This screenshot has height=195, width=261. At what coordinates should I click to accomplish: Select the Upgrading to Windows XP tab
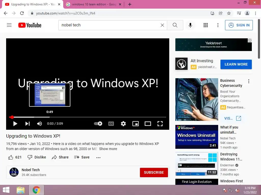pyautogui.click(x=33, y=4)
